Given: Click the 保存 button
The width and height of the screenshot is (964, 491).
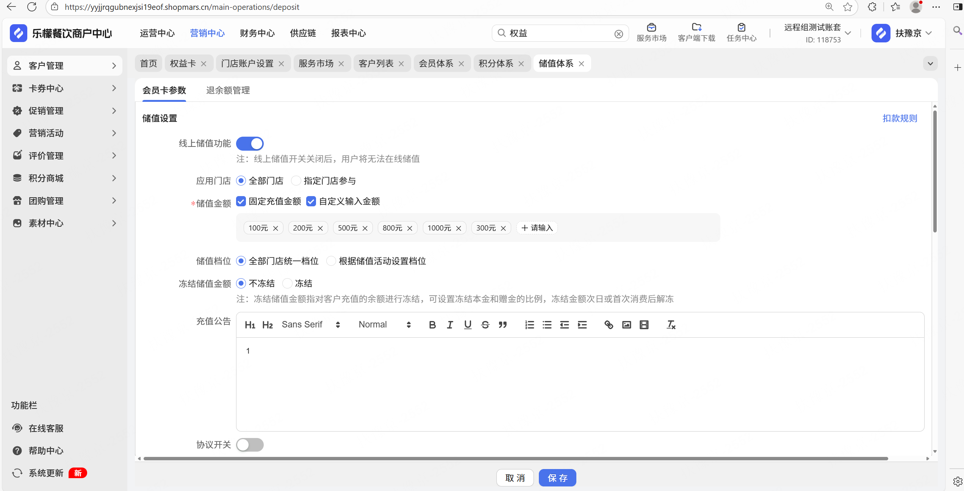Looking at the screenshot, I should coord(557,478).
